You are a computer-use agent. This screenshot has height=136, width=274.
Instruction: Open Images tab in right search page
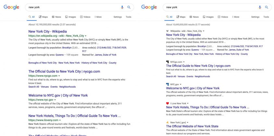pyautogui.click(x=208, y=17)
